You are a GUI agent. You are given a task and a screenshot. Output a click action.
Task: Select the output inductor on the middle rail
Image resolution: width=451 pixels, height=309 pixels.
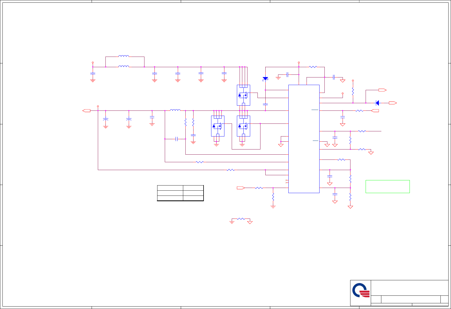(175, 110)
